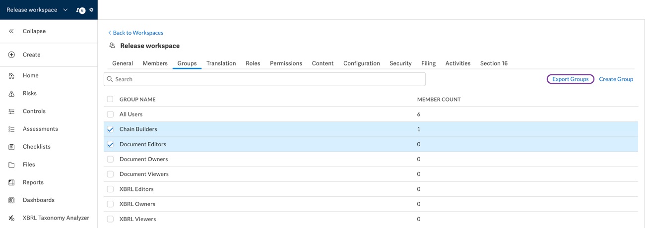This screenshot has width=645, height=228.
Task: Sort by MEMBER COUNT column header
Action: (439, 100)
